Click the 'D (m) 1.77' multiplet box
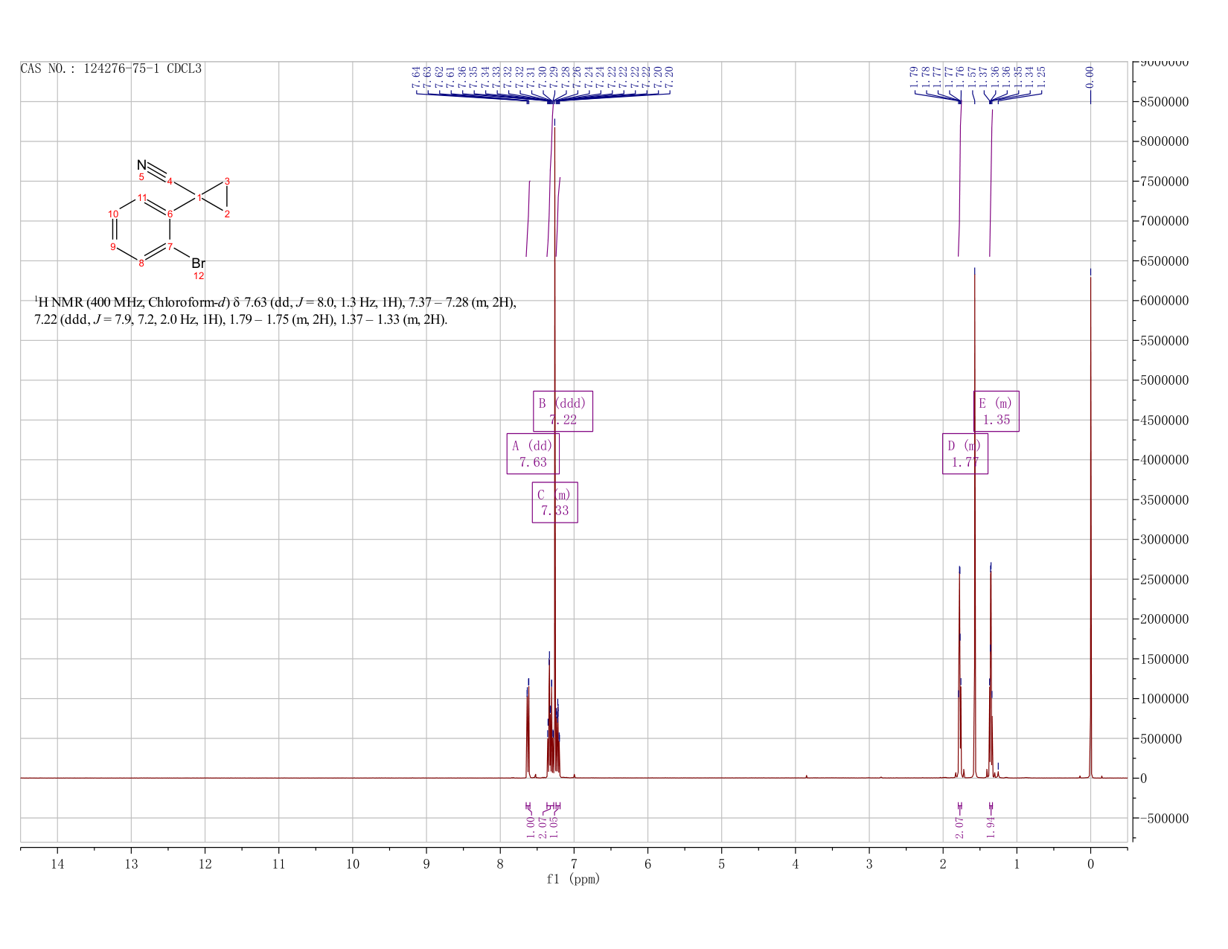 [965, 453]
